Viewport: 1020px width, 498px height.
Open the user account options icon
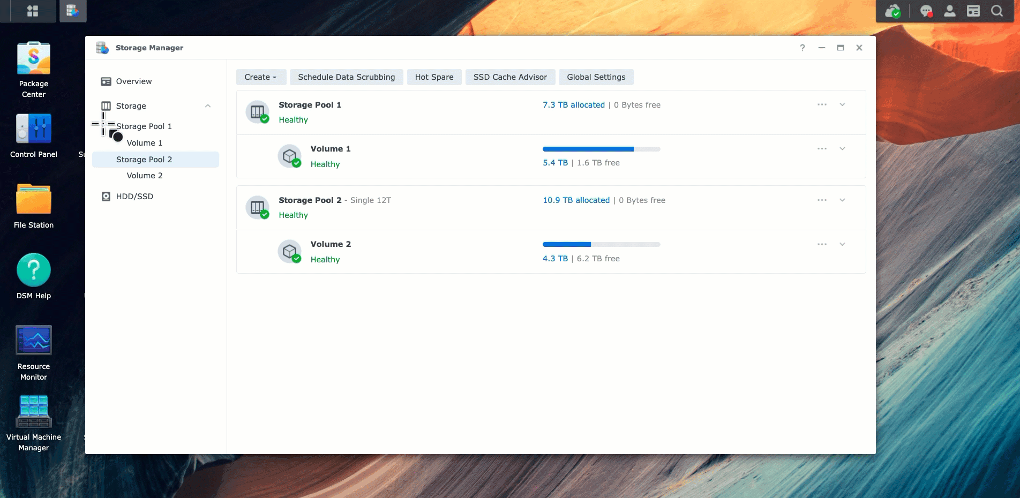[950, 11]
